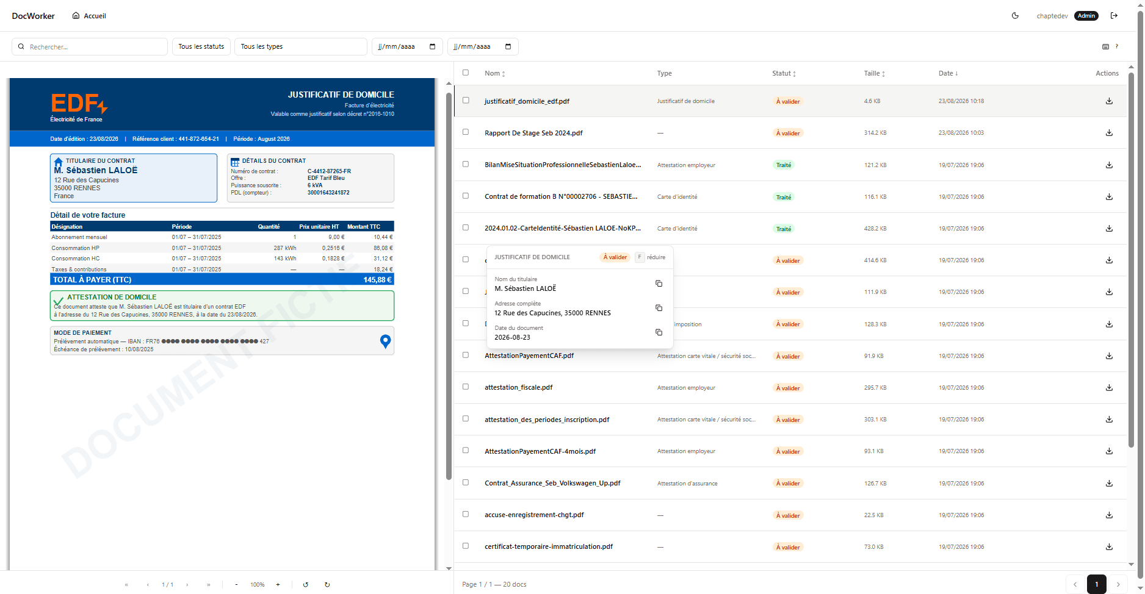Viewport: 1145px width, 594px height.
Task: Tick checkbox for AttestationPayementCAF.pdf
Action: pyautogui.click(x=466, y=355)
